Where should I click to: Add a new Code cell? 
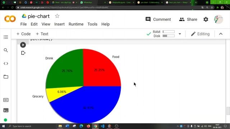(23, 34)
